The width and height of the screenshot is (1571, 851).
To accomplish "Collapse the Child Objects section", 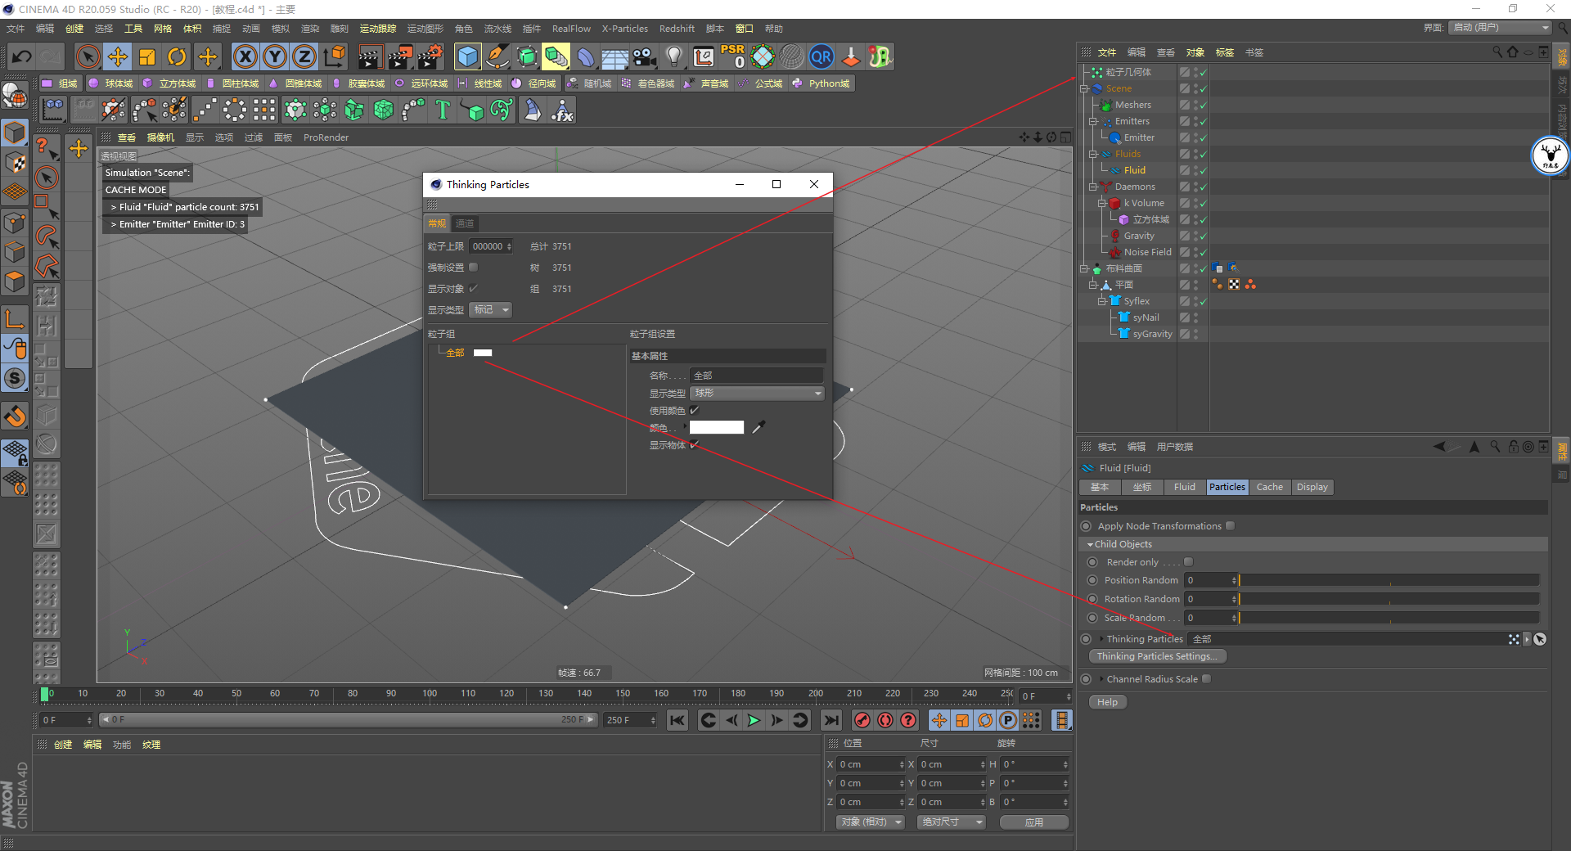I will click(1090, 544).
